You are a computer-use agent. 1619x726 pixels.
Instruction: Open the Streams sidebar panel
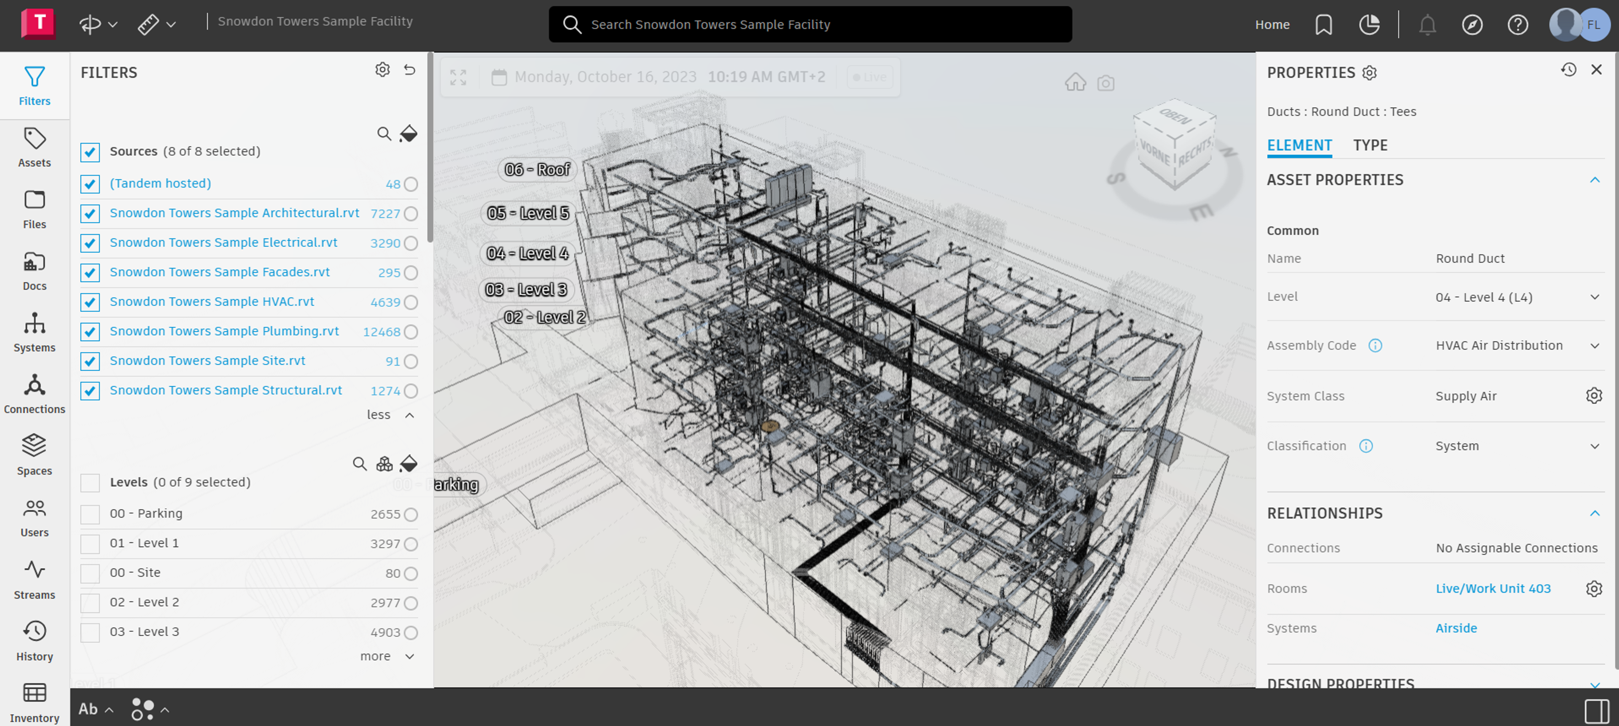pyautogui.click(x=34, y=579)
